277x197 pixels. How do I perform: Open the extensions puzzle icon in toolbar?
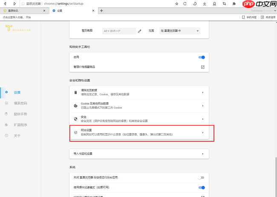point(234,3)
